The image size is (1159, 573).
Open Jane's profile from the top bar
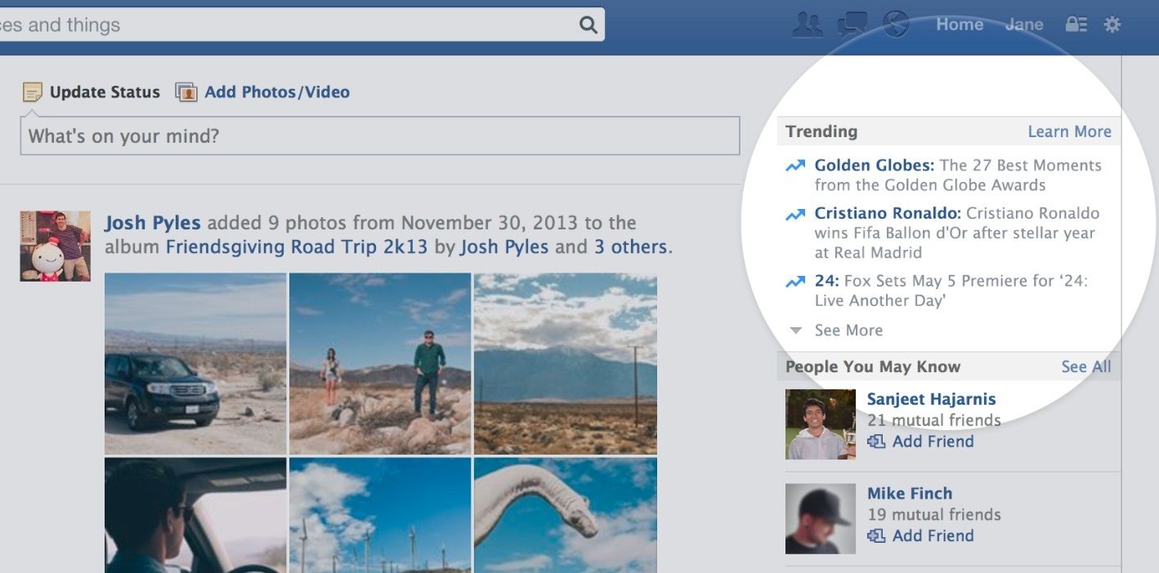(x=1024, y=24)
